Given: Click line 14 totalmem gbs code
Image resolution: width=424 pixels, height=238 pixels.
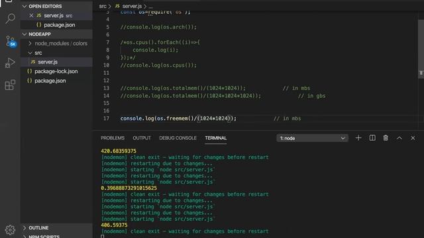Looking at the screenshot, I should [191, 96].
